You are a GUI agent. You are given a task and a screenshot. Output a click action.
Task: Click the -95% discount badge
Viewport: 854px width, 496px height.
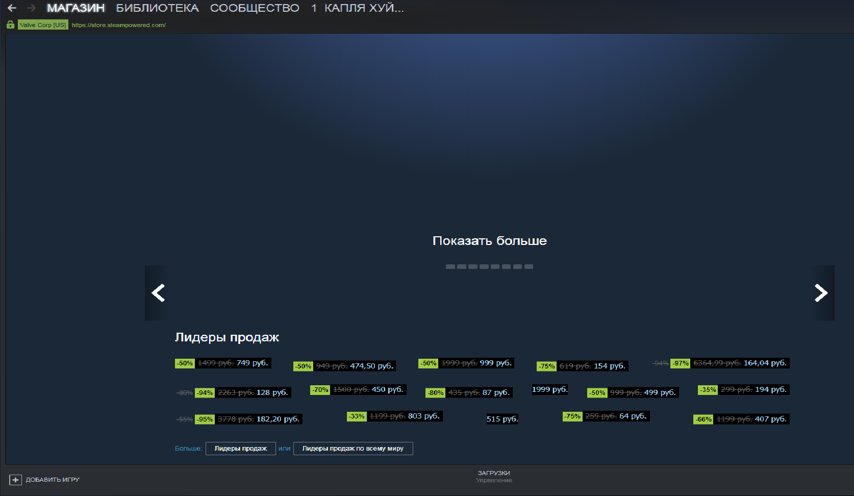point(205,419)
